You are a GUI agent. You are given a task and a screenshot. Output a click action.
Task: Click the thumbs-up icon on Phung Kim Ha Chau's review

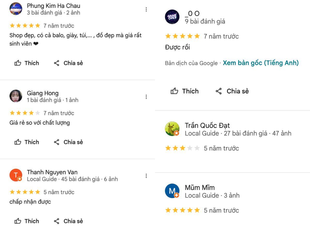coord(18,63)
